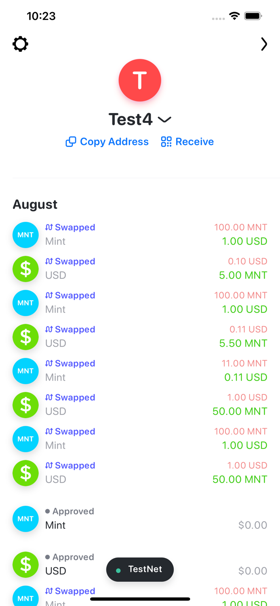The height and width of the screenshot is (606, 280).
Task: Tap the right chevron arrow at top
Action: point(264,44)
